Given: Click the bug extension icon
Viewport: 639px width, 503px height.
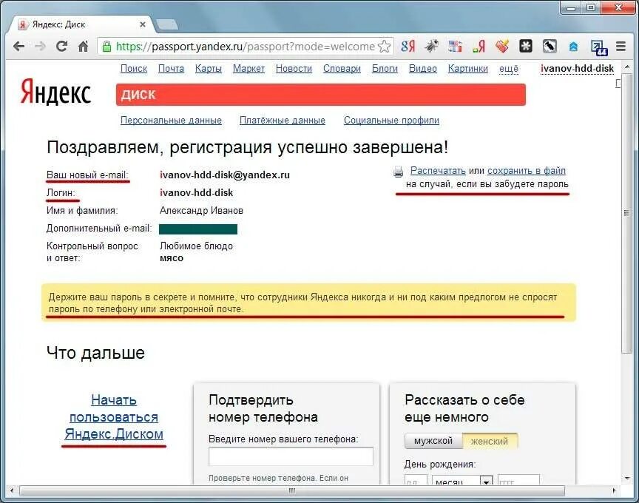Looking at the screenshot, I should (x=432, y=47).
